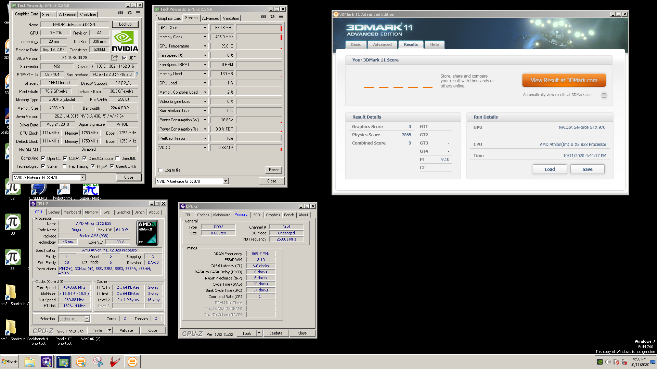Switch to Advanced tab in GPU-Z Graphics Card window
This screenshot has height=369, width=657.
click(67, 15)
